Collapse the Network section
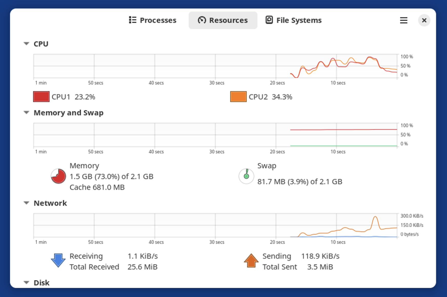 point(26,203)
